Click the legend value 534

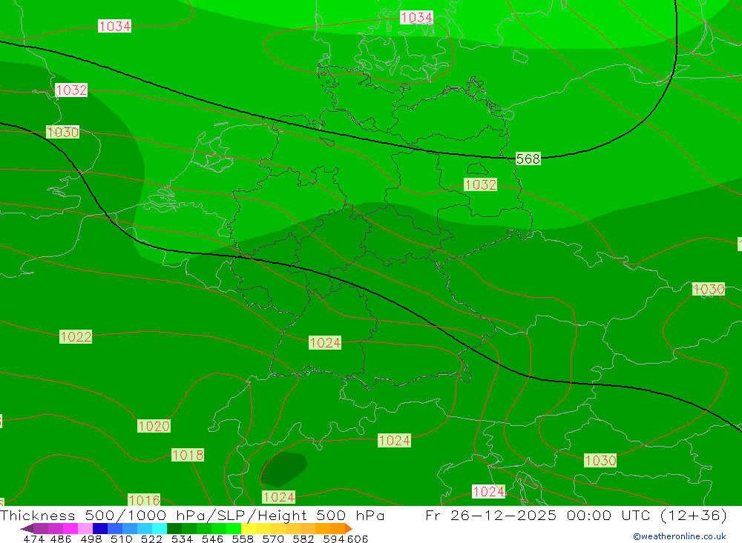click(182, 539)
